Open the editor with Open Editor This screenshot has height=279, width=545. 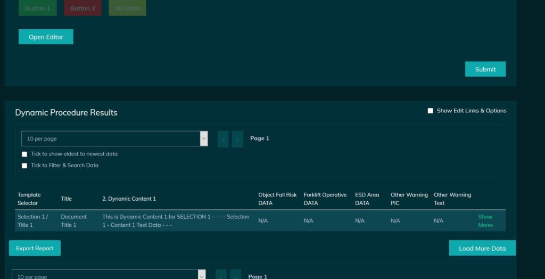[46, 37]
